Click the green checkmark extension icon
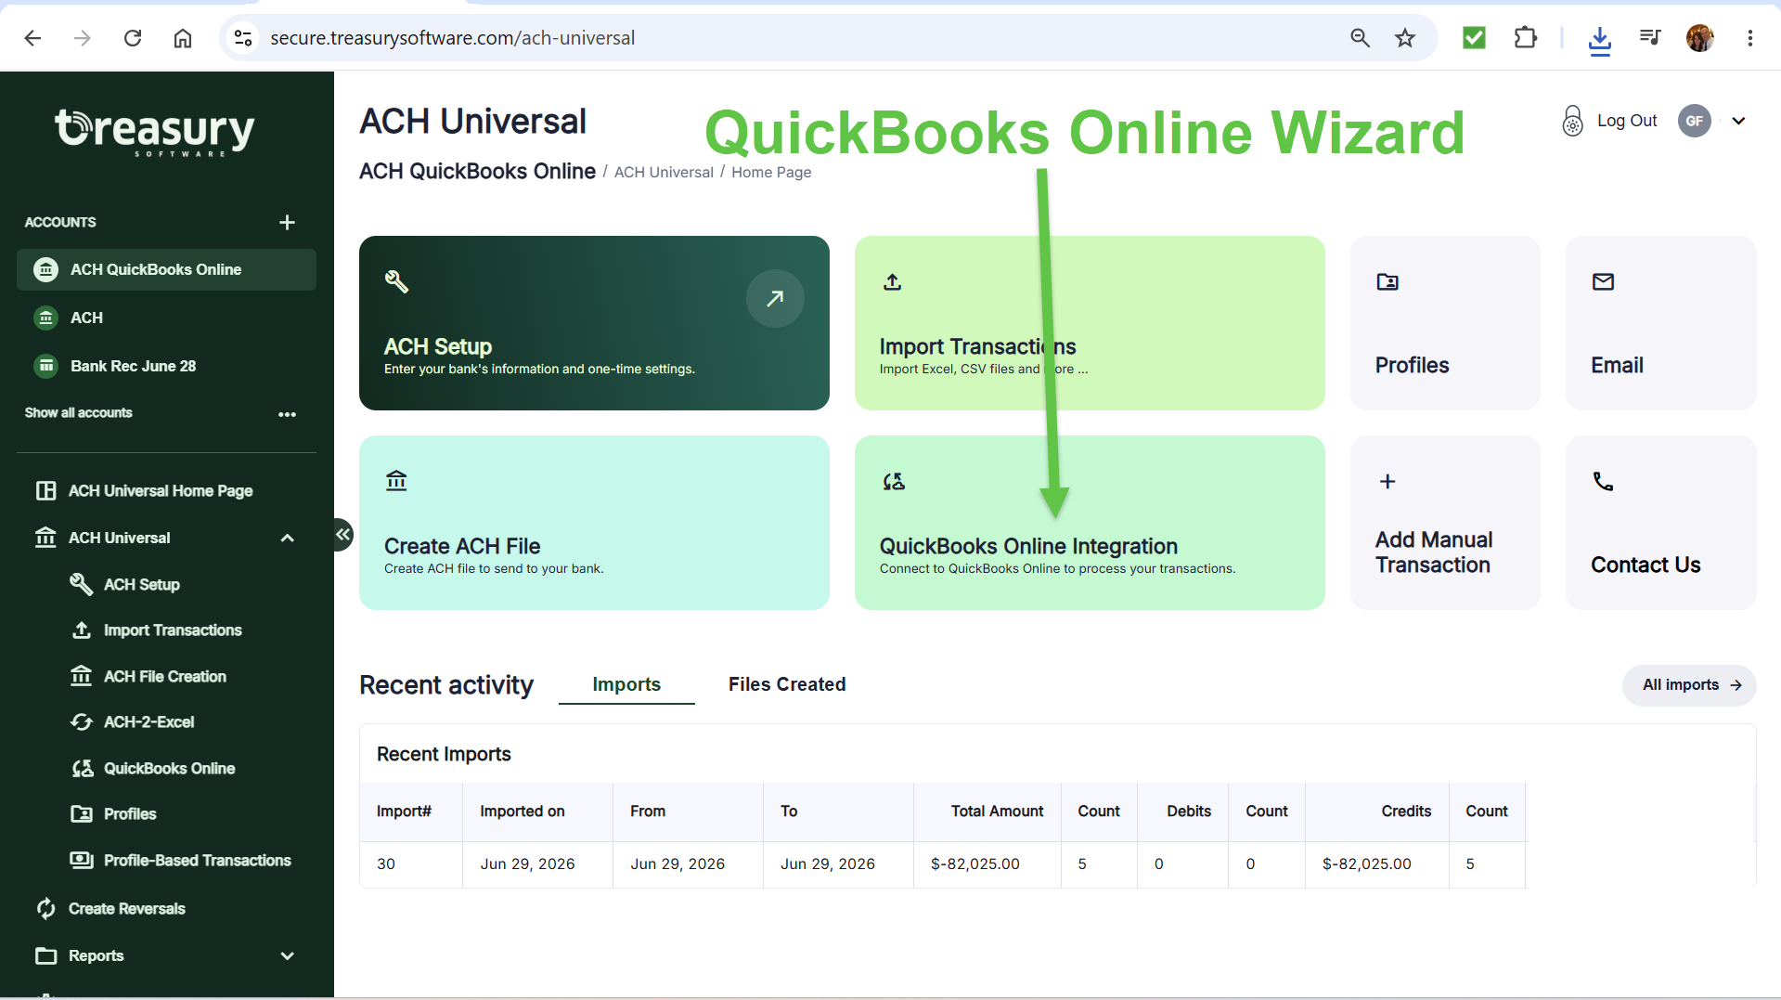Viewport: 1781px width, 1000px height. (x=1474, y=38)
